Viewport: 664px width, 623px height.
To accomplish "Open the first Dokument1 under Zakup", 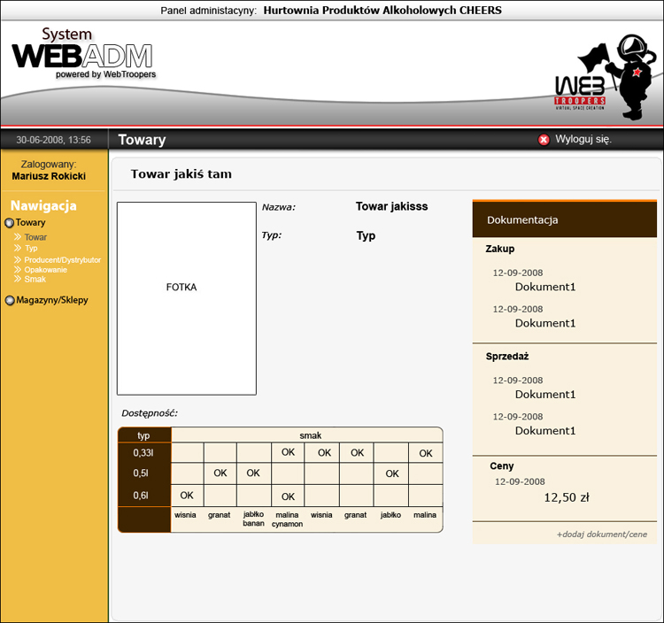I will (x=545, y=287).
